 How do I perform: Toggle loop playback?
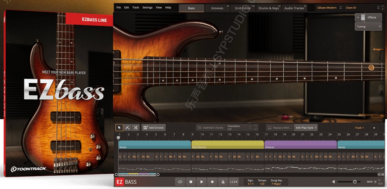(x=180, y=182)
